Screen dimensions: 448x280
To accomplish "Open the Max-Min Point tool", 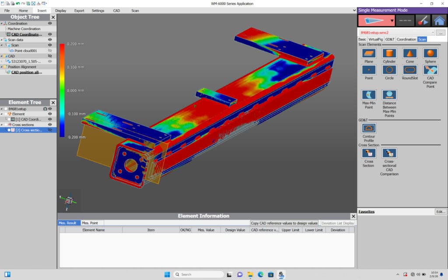I will pyautogui.click(x=368, y=96).
